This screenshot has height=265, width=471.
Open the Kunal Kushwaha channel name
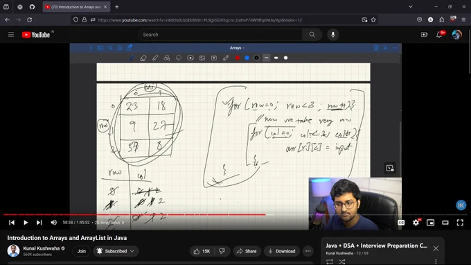click(41, 248)
